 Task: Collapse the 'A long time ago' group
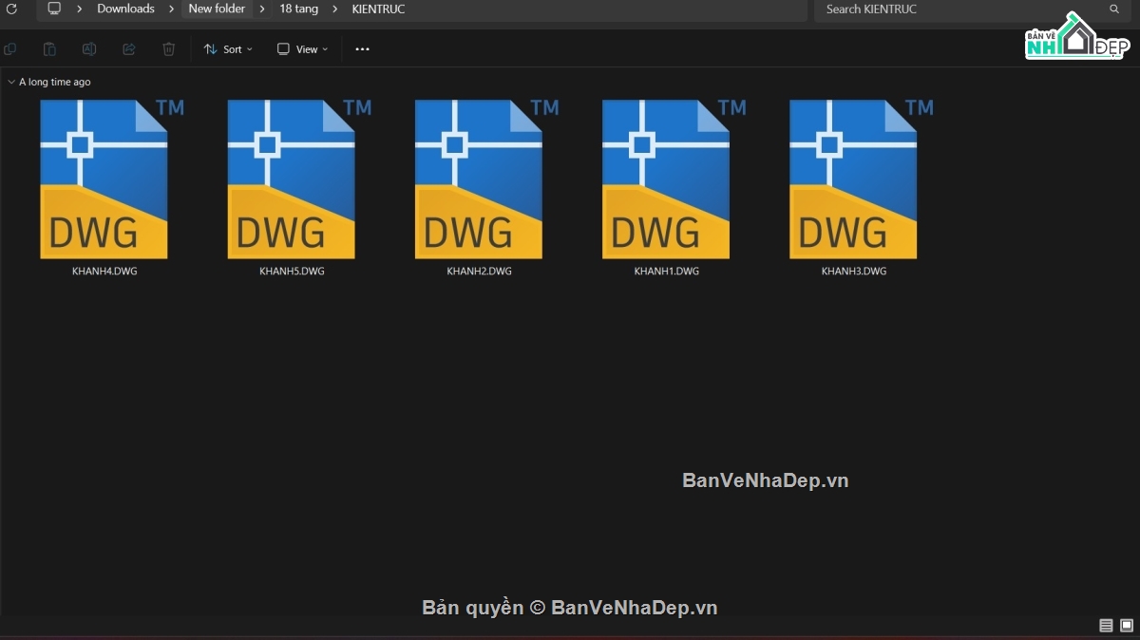[x=11, y=83]
